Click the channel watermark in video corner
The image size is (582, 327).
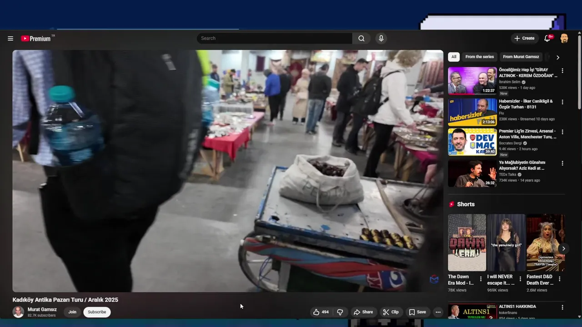pyautogui.click(x=434, y=279)
